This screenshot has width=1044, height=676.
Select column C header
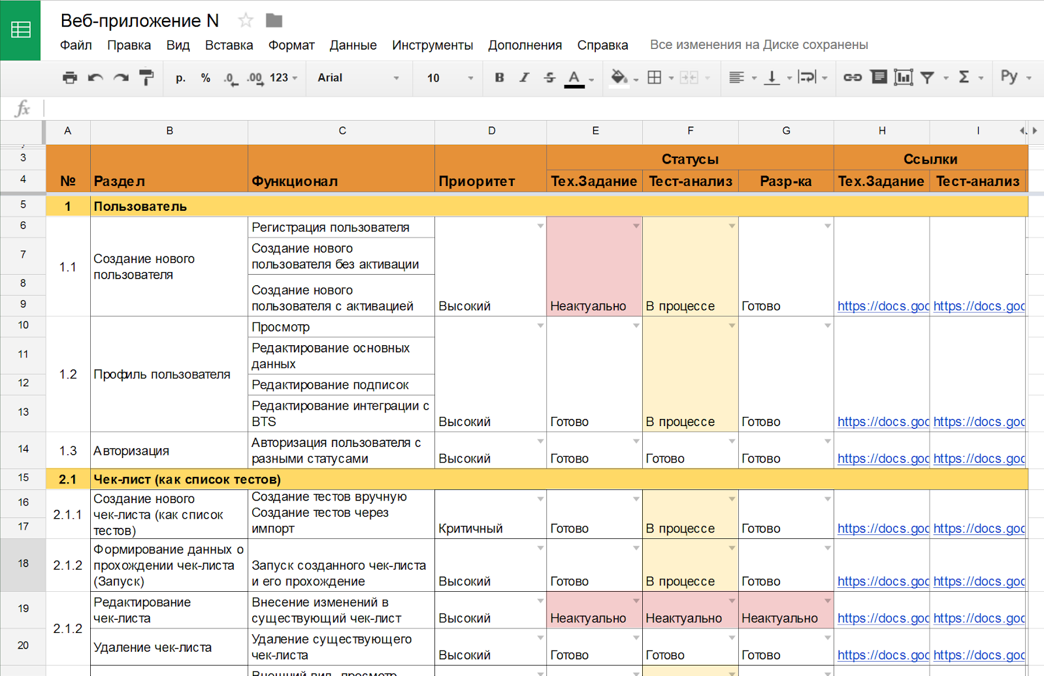click(x=342, y=131)
